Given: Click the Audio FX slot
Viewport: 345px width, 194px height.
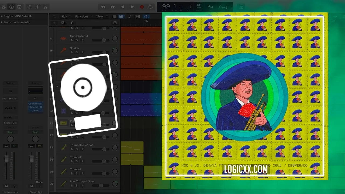Looking at the screenshot, I should 11,108.
